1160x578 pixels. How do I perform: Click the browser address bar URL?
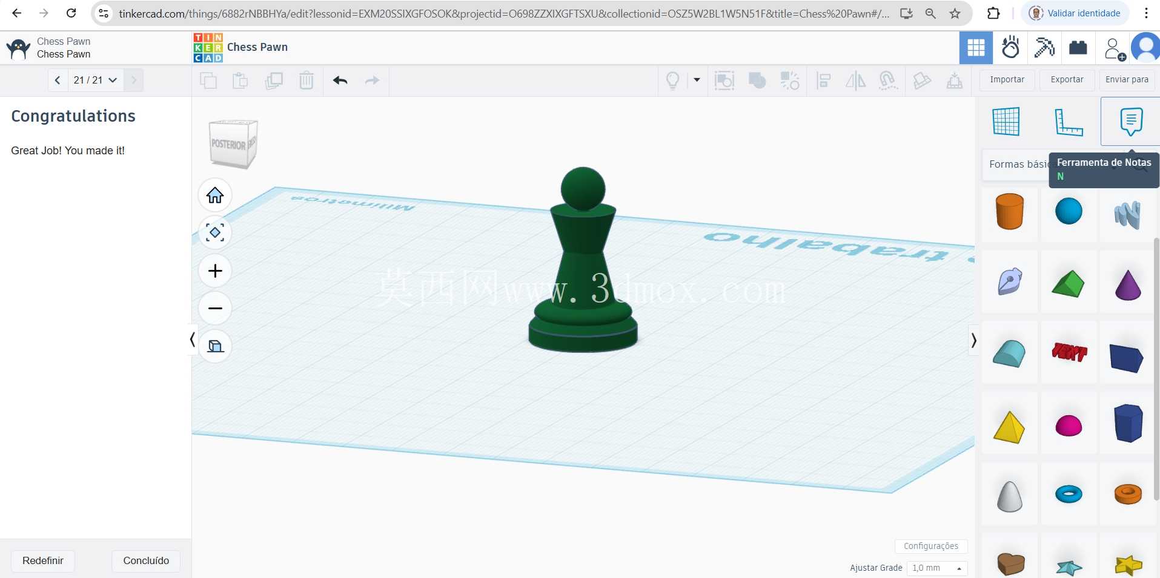(x=504, y=13)
